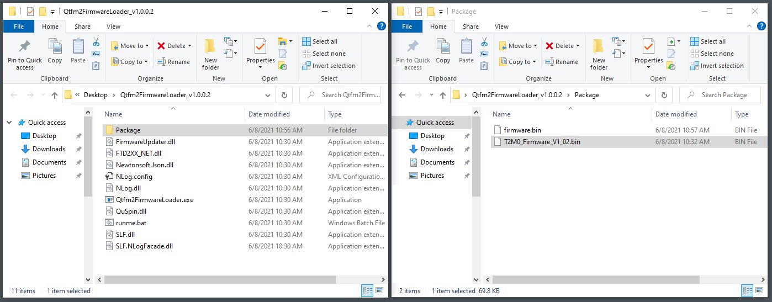
Task: Select firmware.bin in Package window
Action: point(522,130)
